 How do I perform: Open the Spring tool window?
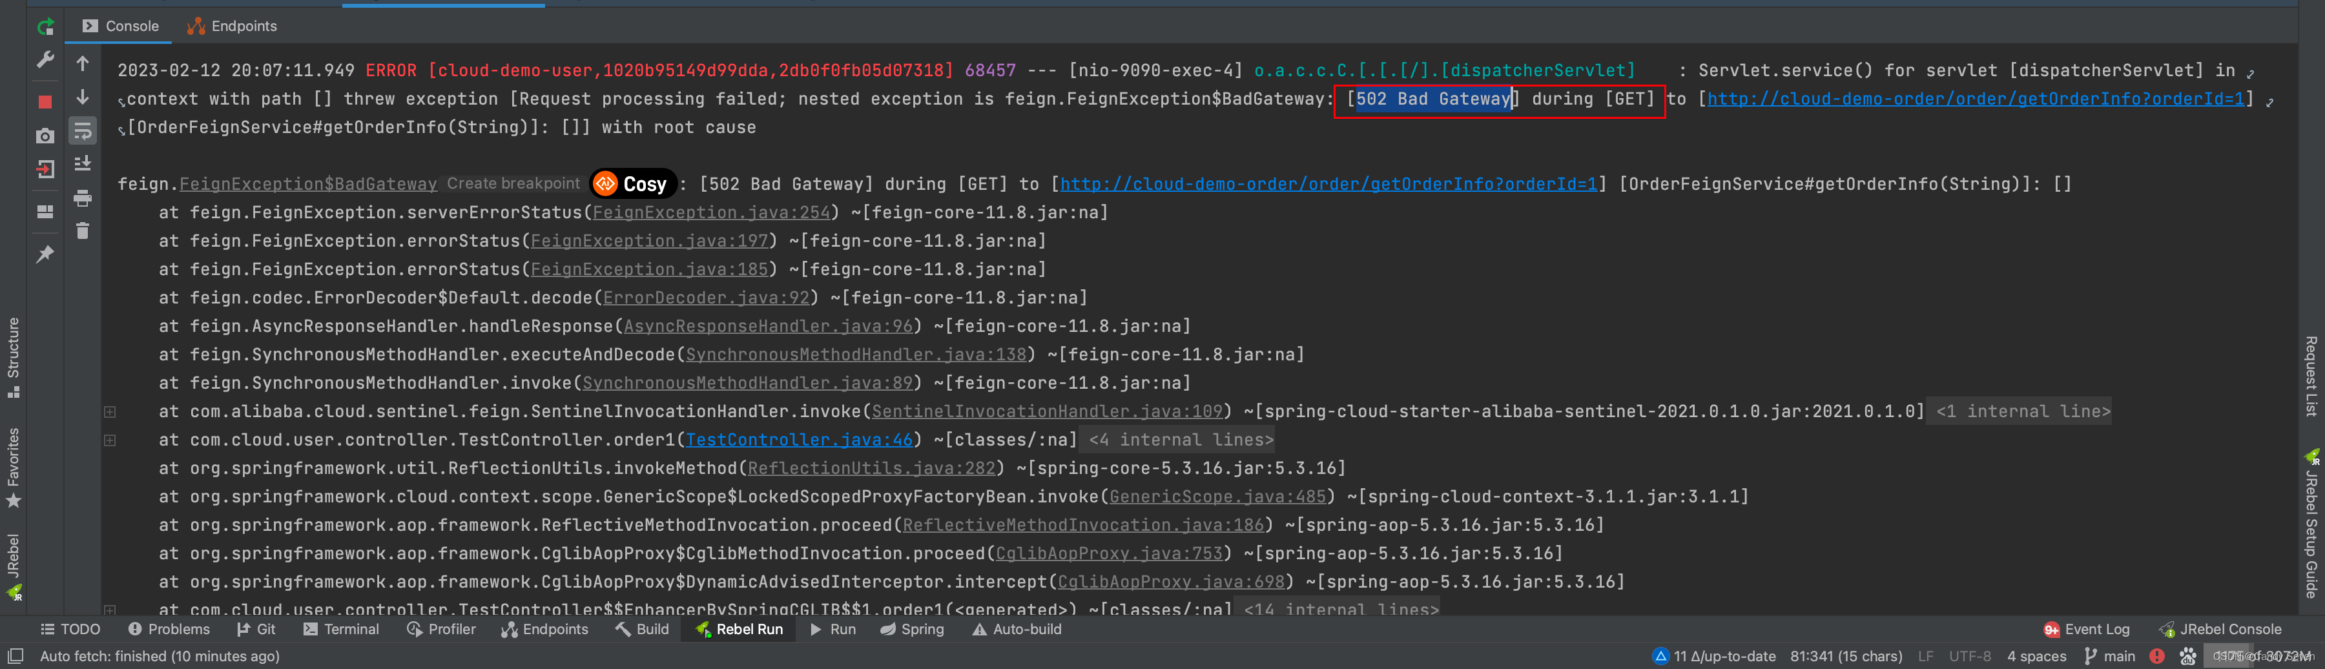[913, 629]
